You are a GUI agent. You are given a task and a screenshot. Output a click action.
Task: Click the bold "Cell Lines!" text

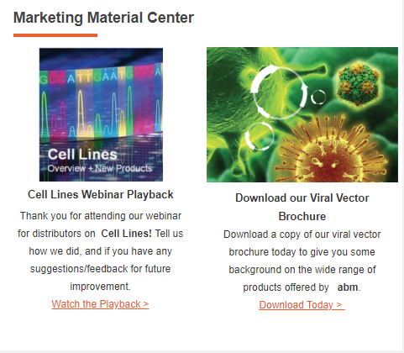pos(126,234)
